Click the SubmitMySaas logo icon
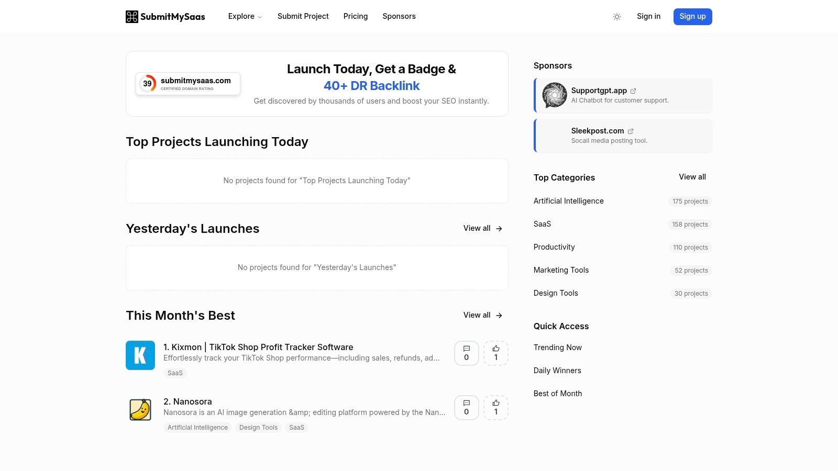 point(132,16)
